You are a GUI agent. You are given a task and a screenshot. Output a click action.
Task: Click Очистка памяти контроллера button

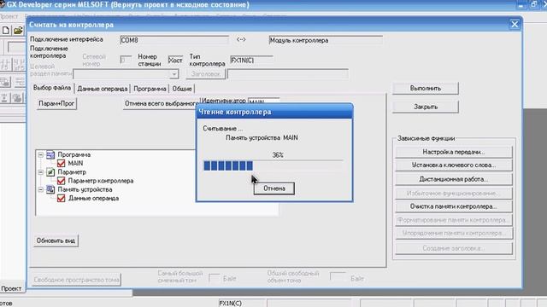coord(454,206)
